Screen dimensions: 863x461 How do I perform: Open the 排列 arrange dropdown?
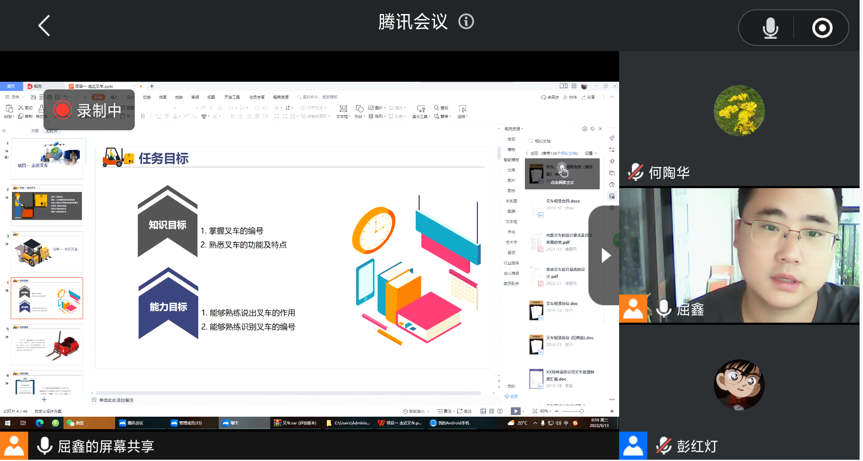[x=377, y=116]
